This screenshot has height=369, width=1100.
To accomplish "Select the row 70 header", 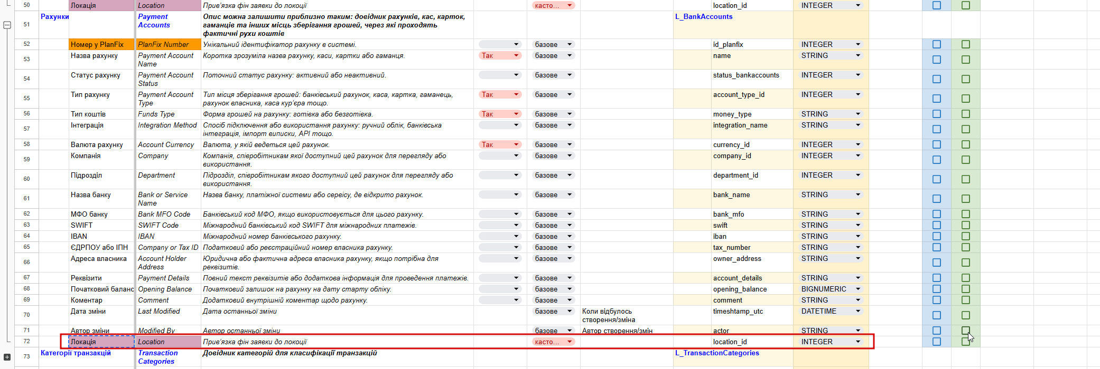I will pyautogui.click(x=26, y=315).
